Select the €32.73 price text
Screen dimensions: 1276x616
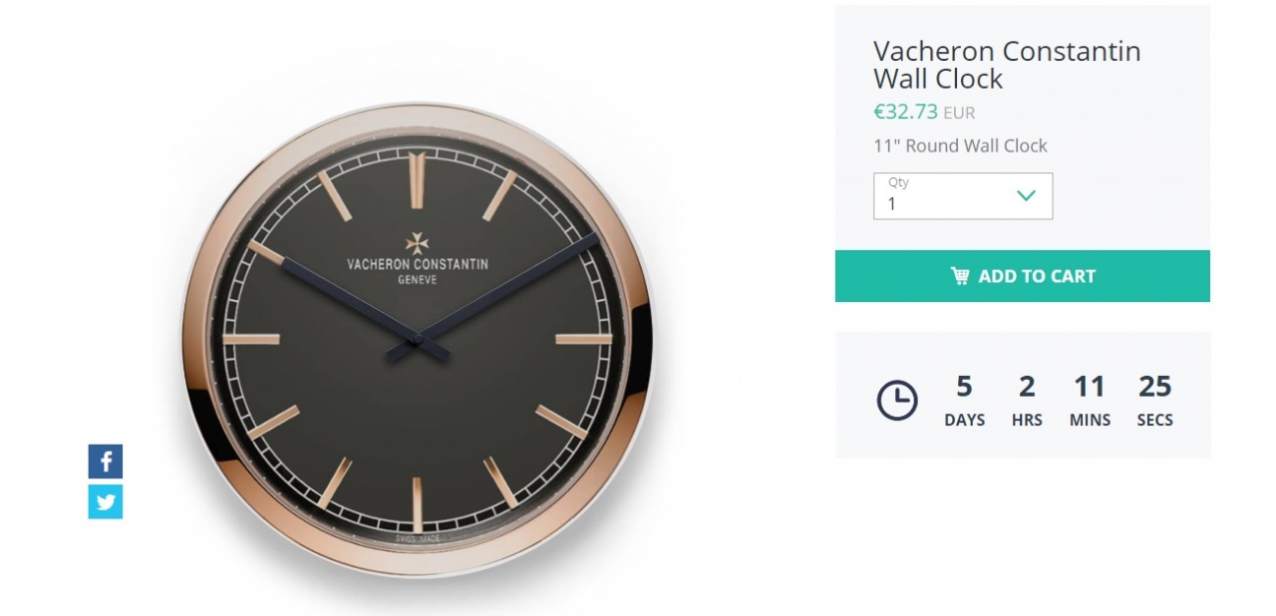[x=905, y=112]
